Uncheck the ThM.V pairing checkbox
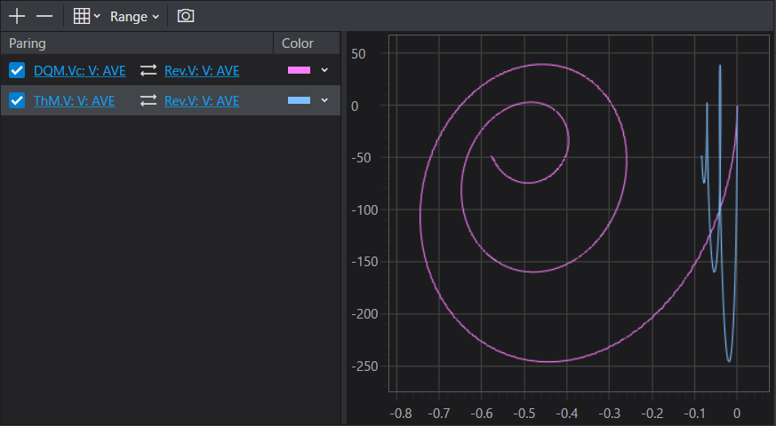The width and height of the screenshot is (776, 426). click(x=17, y=101)
